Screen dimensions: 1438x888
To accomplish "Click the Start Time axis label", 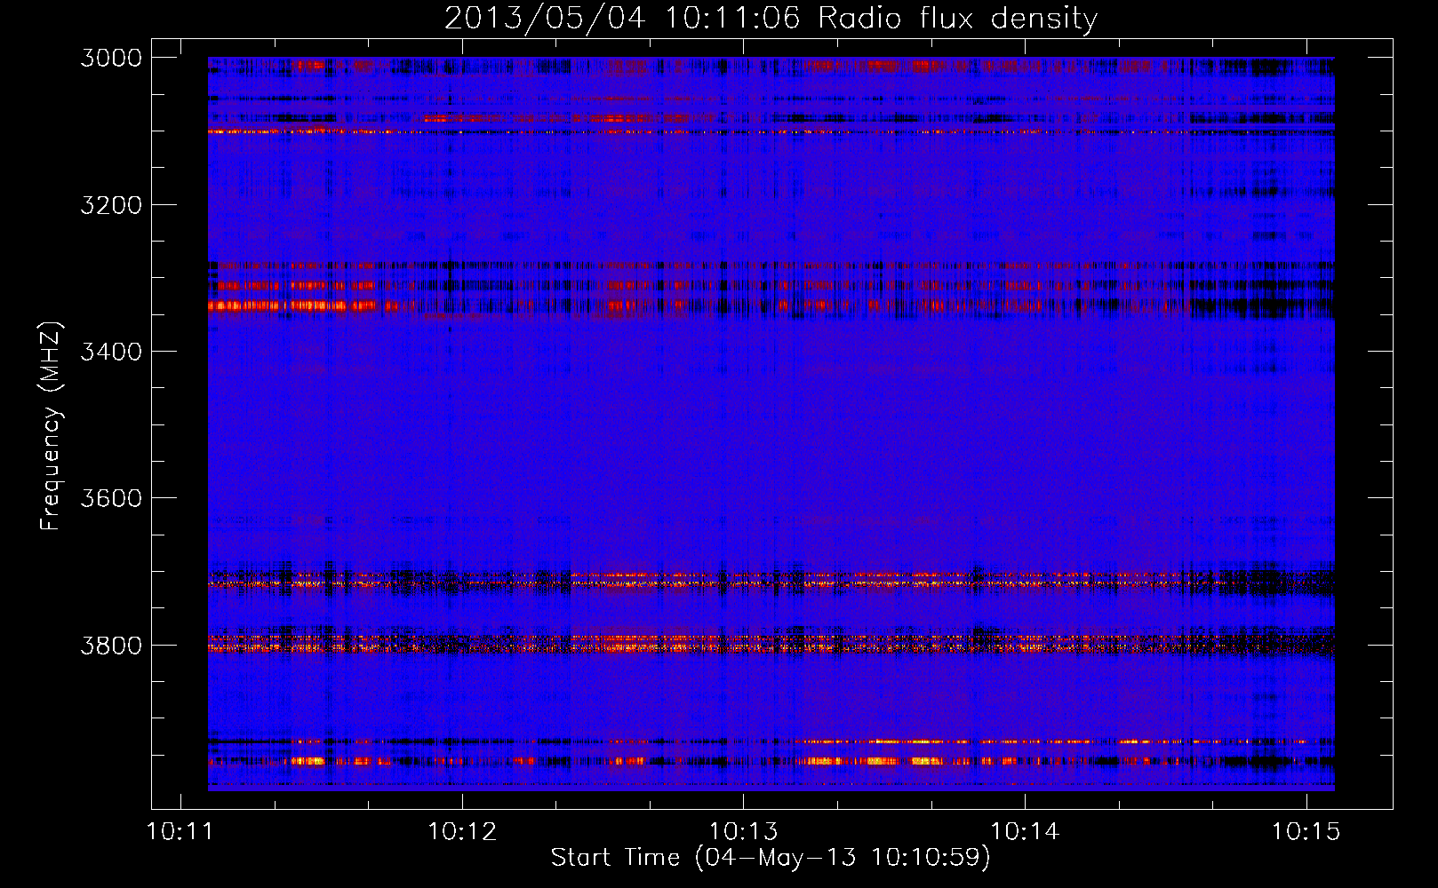I will tap(771, 858).
